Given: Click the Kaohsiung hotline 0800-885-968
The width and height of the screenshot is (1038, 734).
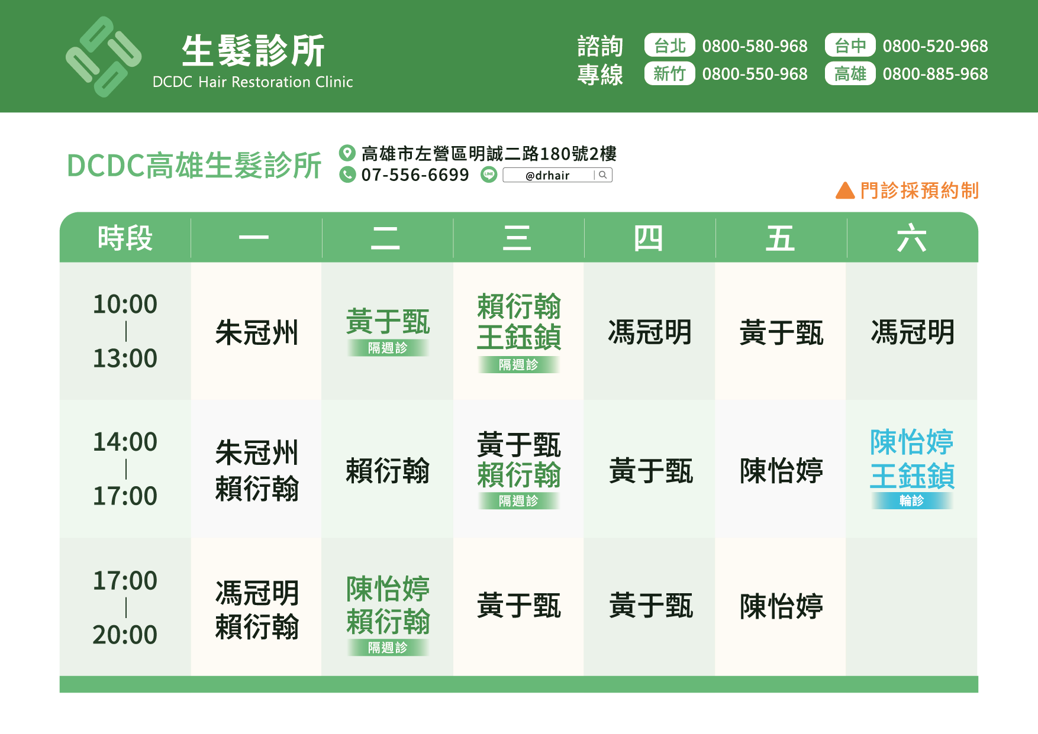Looking at the screenshot, I should point(935,74).
